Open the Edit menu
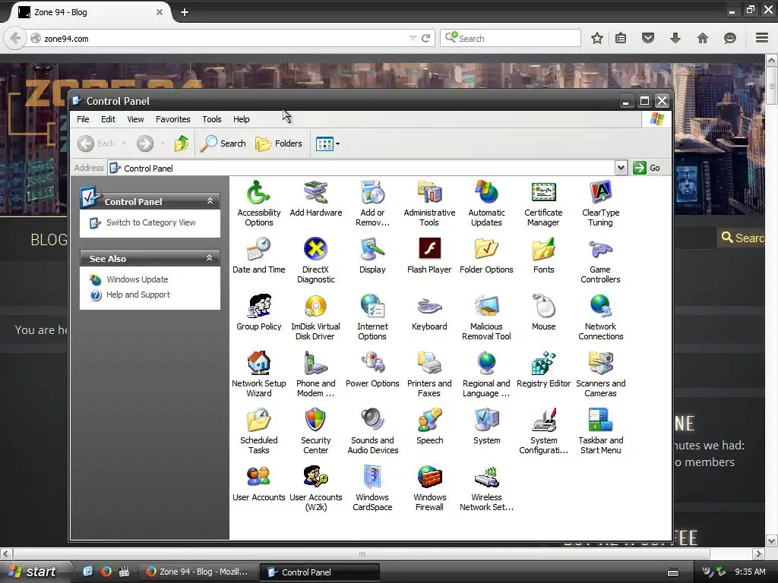This screenshot has height=583, width=778. [108, 119]
